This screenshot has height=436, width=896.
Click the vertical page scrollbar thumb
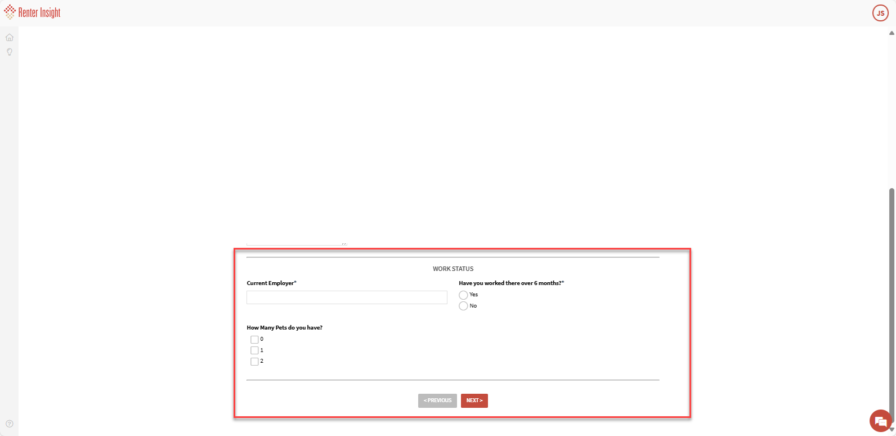pyautogui.click(x=891, y=304)
